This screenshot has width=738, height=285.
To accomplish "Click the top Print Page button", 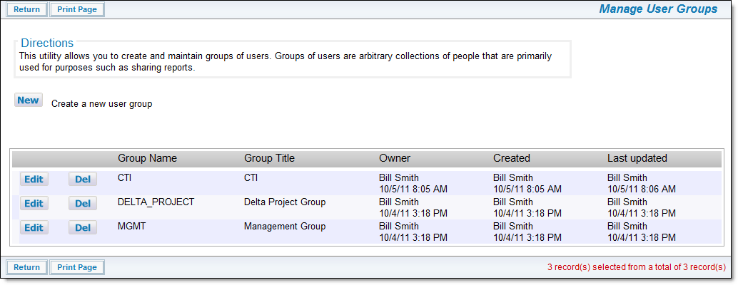I will click(x=77, y=9).
